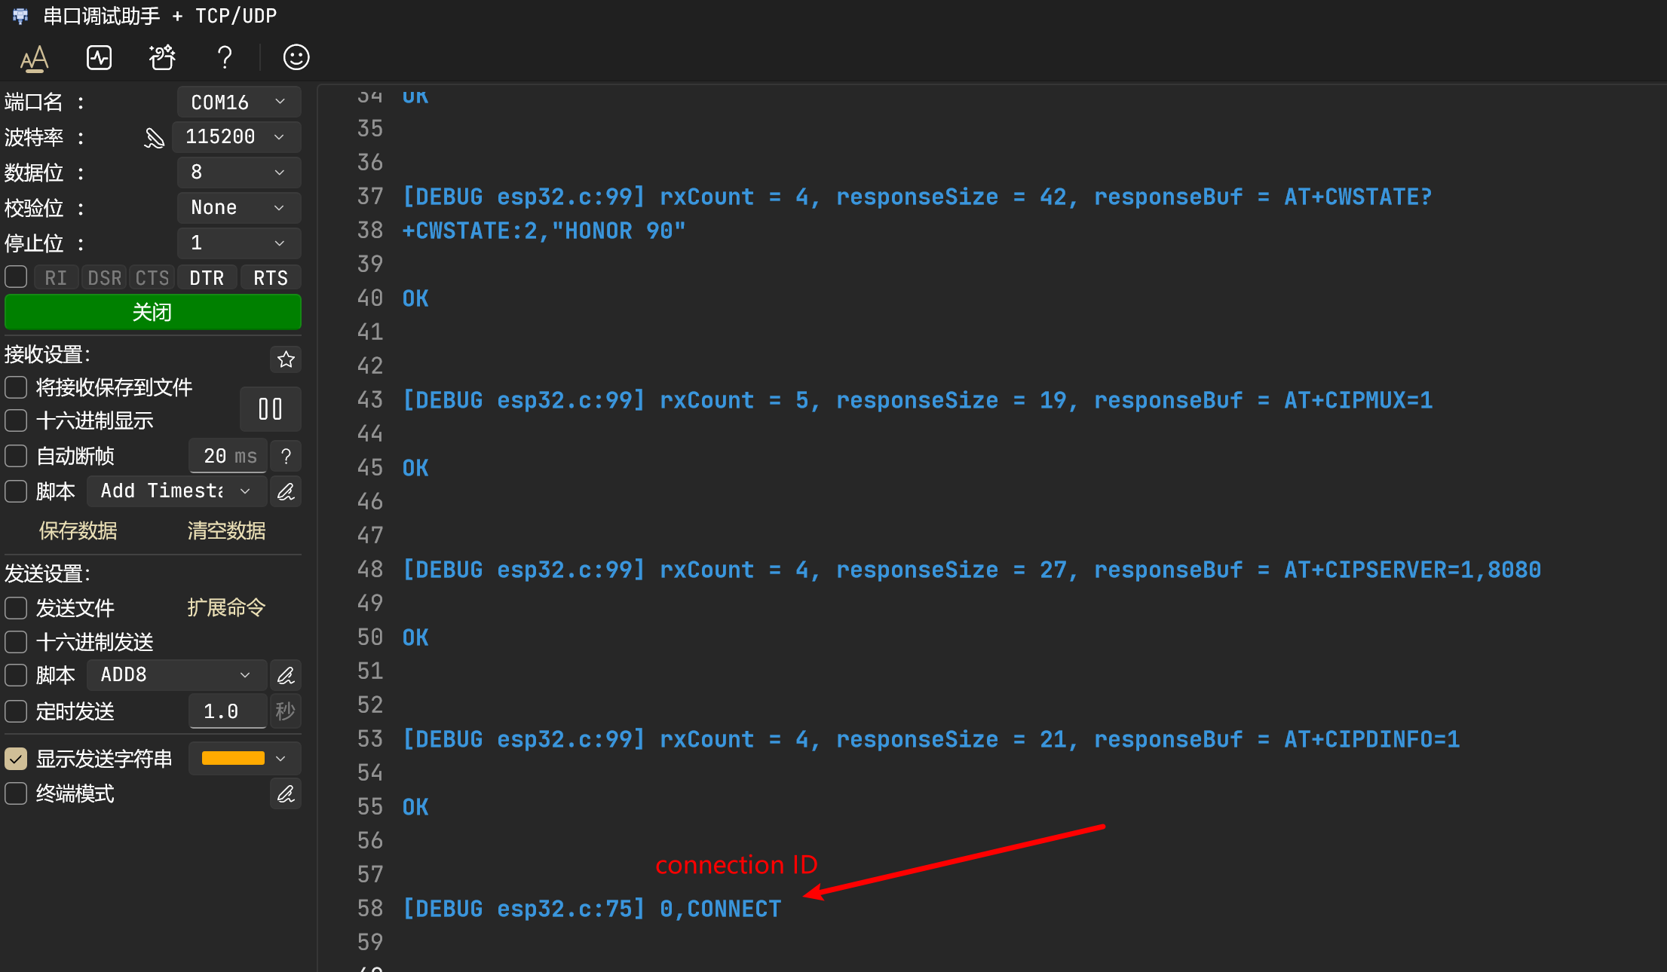
Task: Open the stop bits dropdown showing 1
Action: pyautogui.click(x=239, y=243)
